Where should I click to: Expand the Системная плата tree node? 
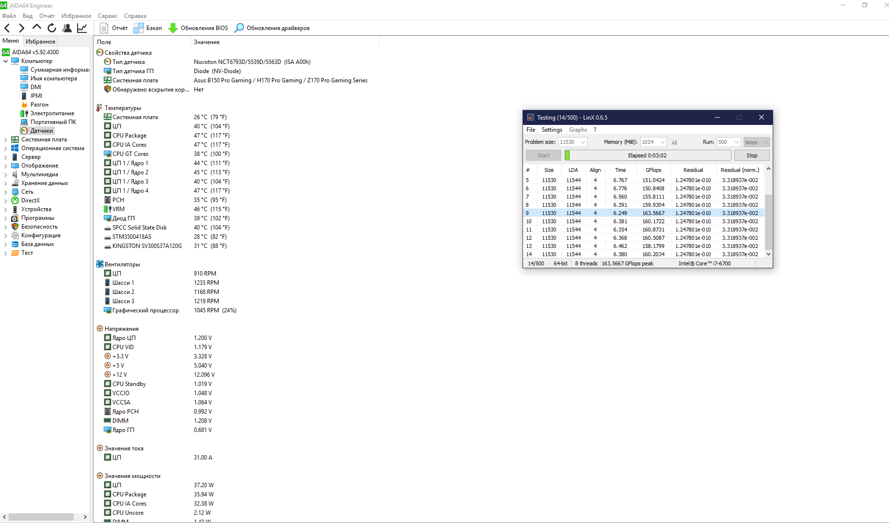coord(5,139)
